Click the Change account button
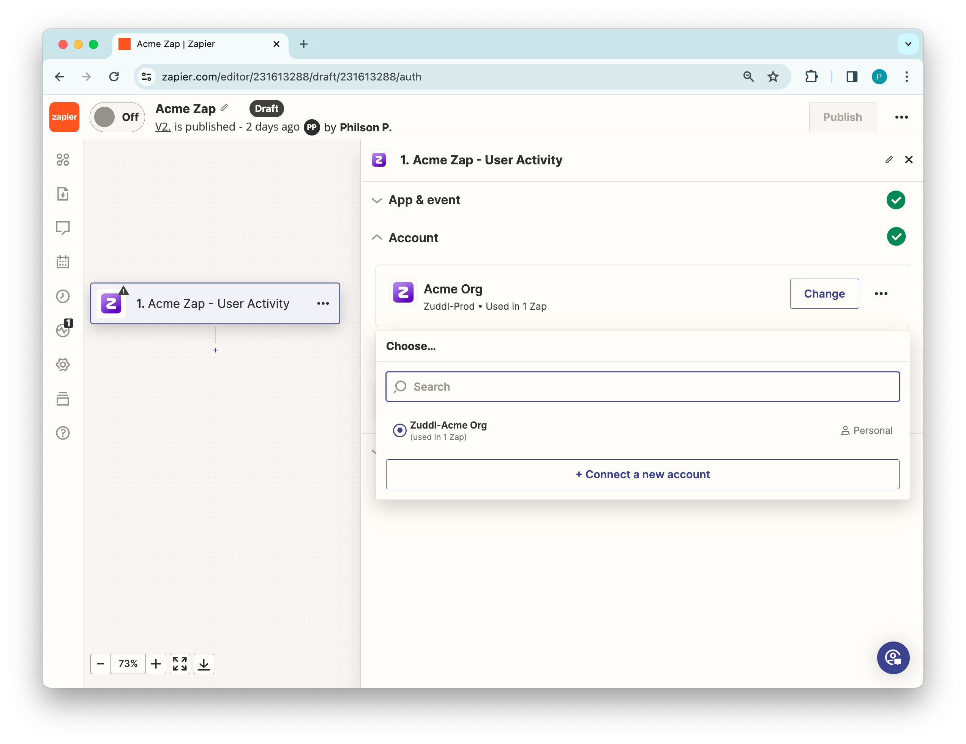 coord(824,294)
